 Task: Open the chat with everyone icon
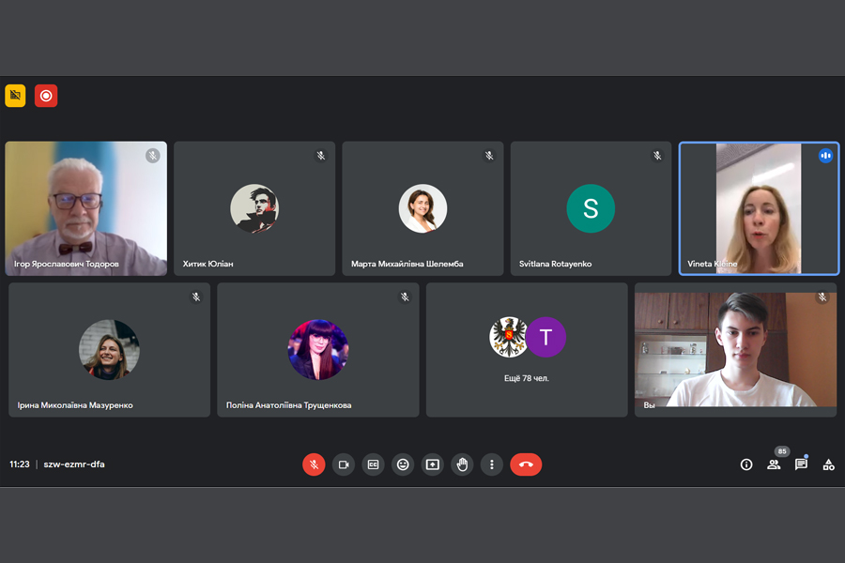click(802, 464)
